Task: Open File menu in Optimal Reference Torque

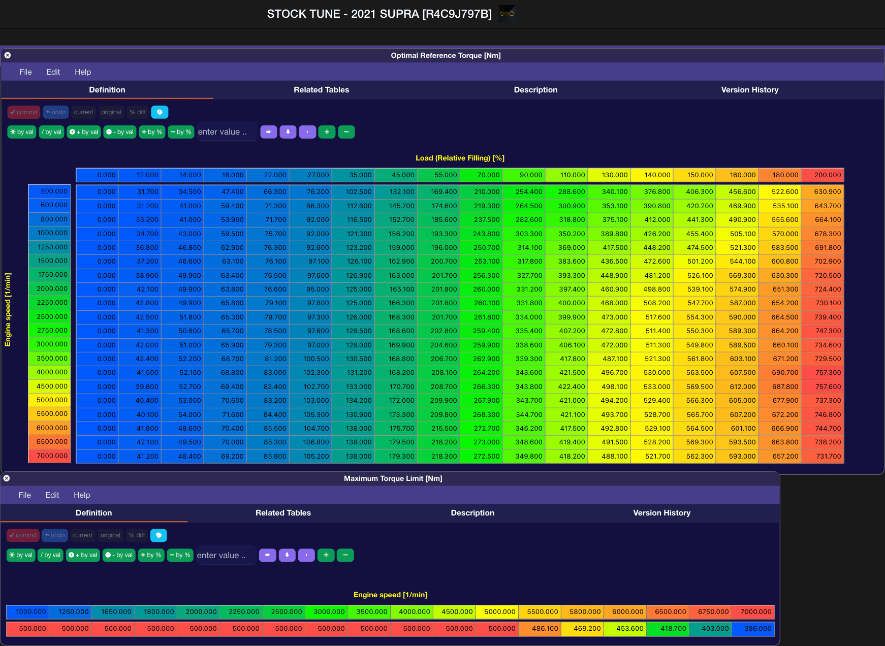Action: coord(25,72)
